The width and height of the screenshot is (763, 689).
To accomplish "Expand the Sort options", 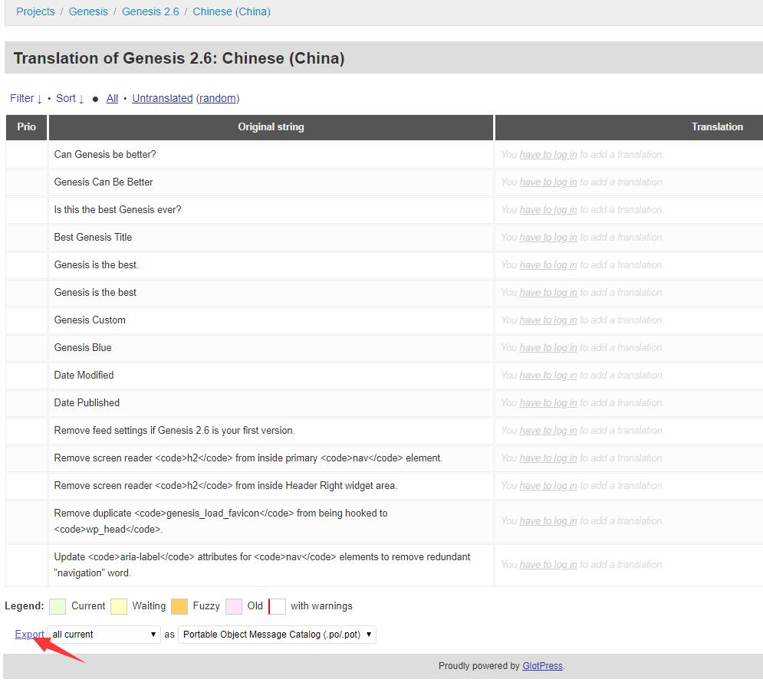I will click(70, 98).
